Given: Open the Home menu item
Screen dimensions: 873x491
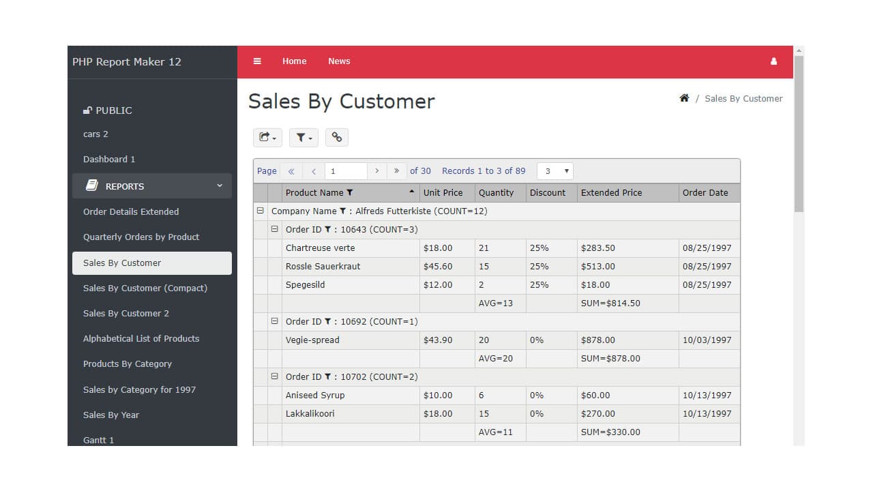Looking at the screenshot, I should 294,61.
